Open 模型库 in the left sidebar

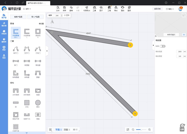(x=4, y=40)
